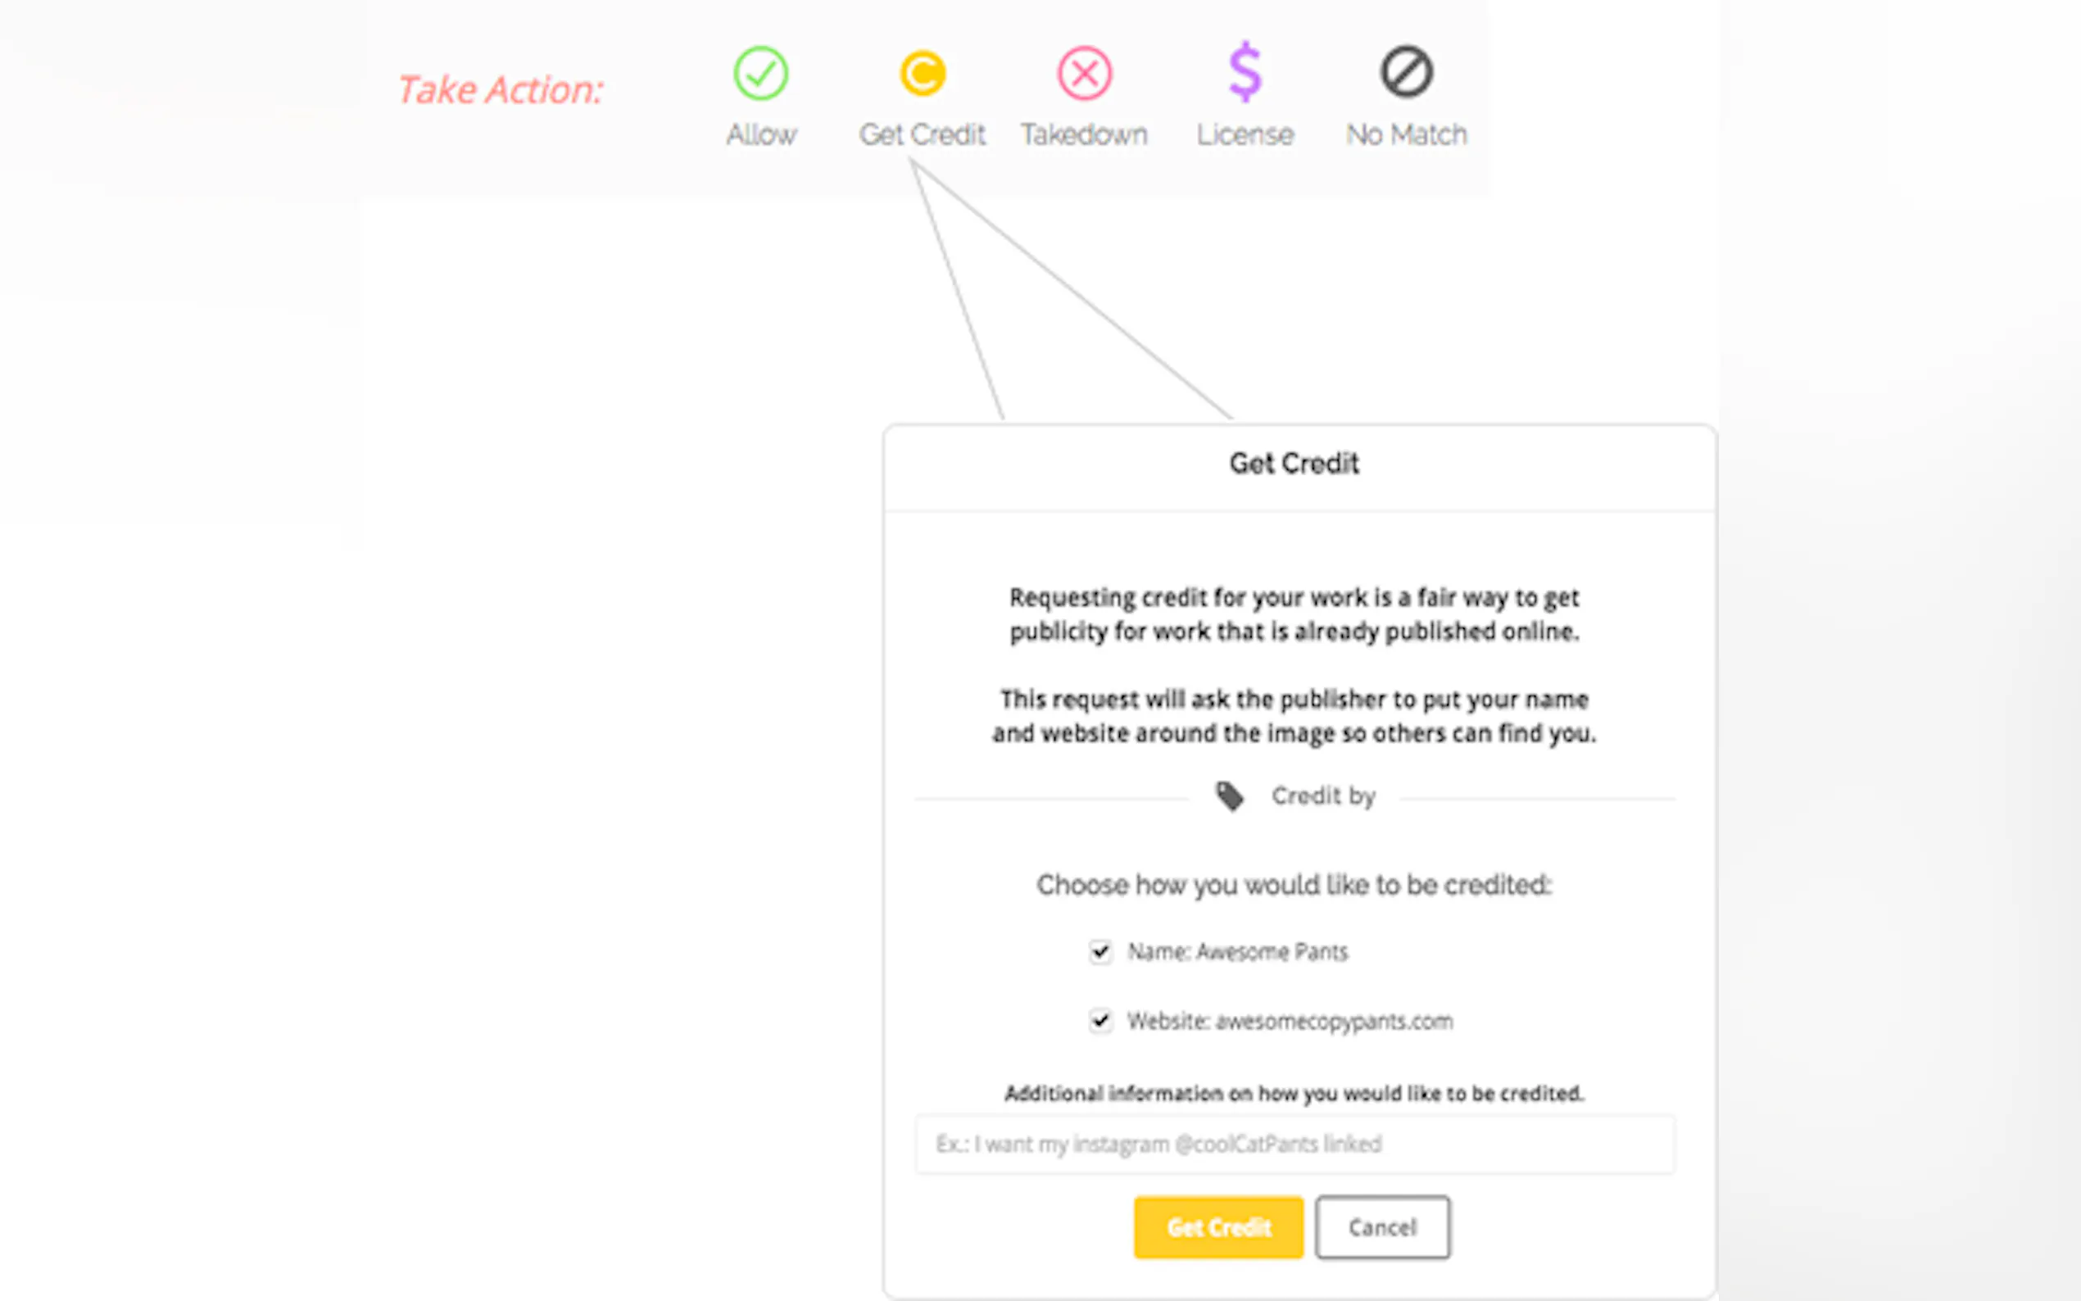Toggle the Website: awesomecopypants.com checkbox
Screen dimensions: 2081x1301
(1100, 1021)
